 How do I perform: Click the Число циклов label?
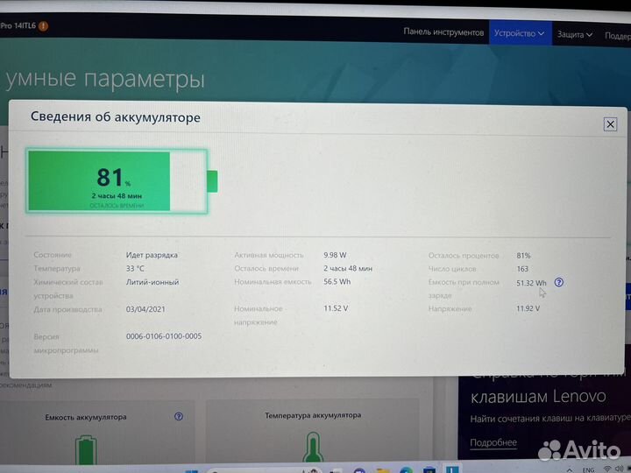point(452,269)
